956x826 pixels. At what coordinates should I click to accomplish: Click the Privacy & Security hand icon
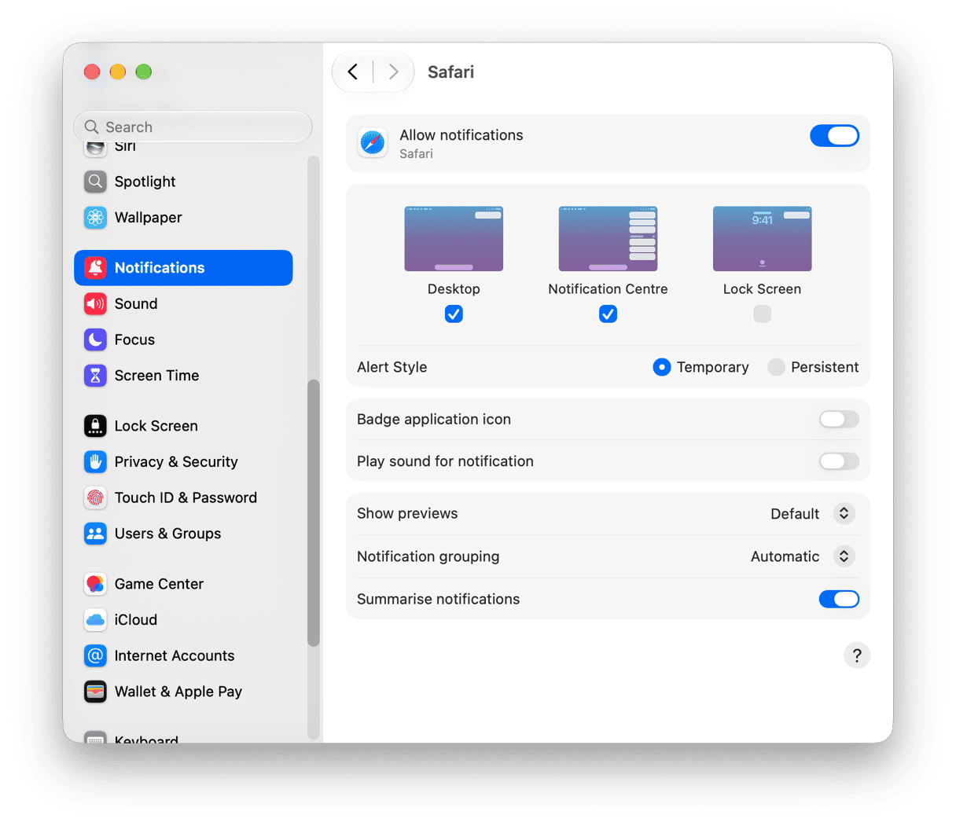pos(95,462)
